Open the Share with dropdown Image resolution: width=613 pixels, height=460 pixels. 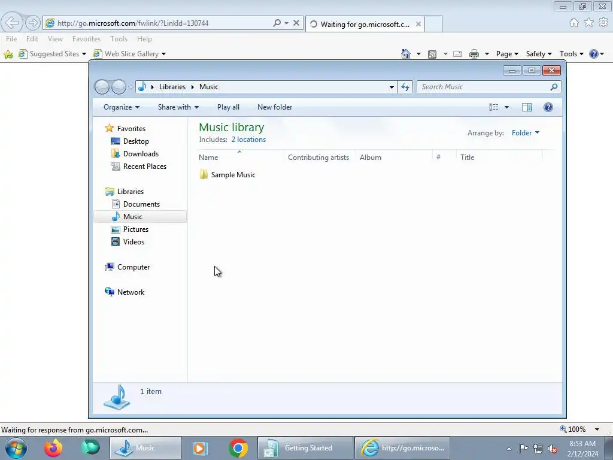pyautogui.click(x=178, y=107)
